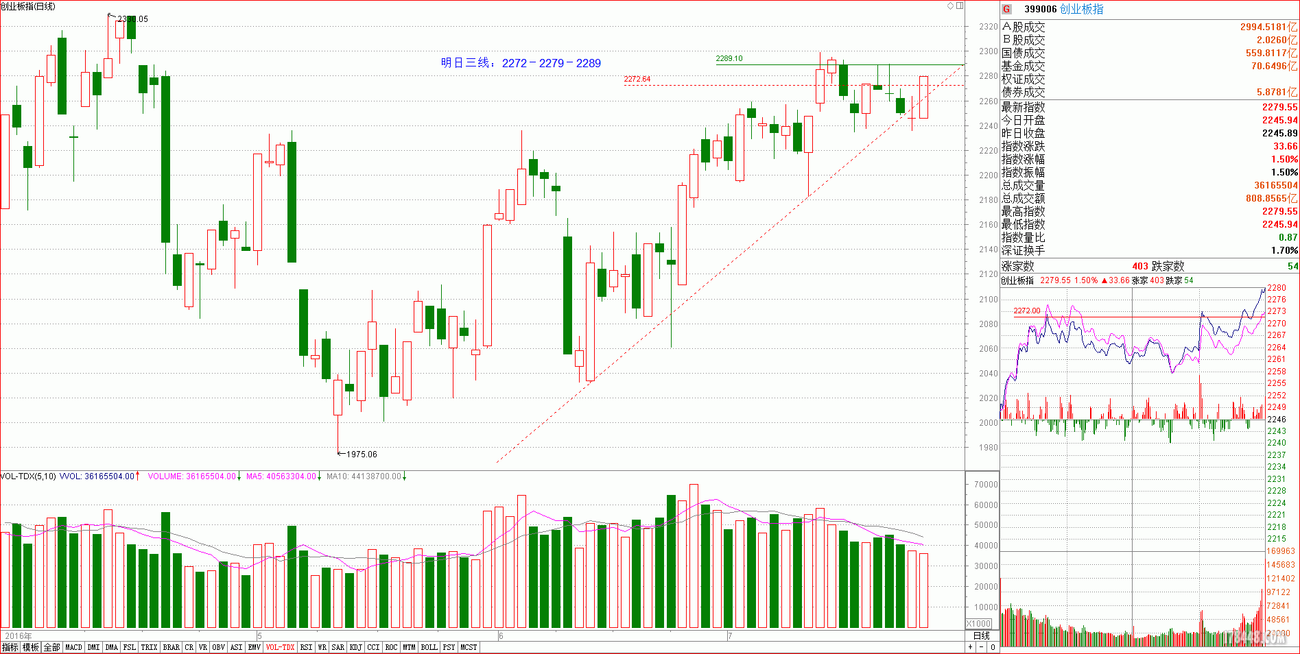
Task: Switch to the EMV indicator
Action: click(255, 647)
